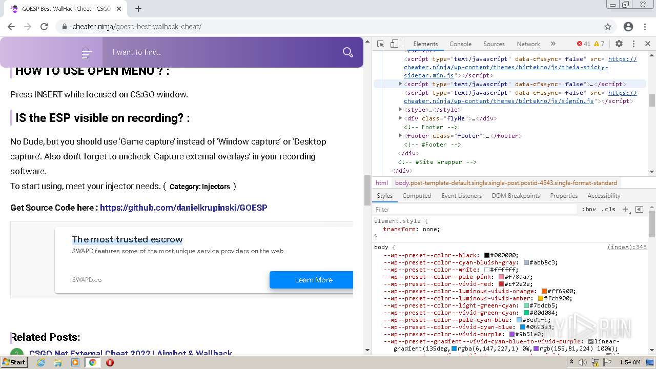Click the address bar URL

[x=137, y=27]
